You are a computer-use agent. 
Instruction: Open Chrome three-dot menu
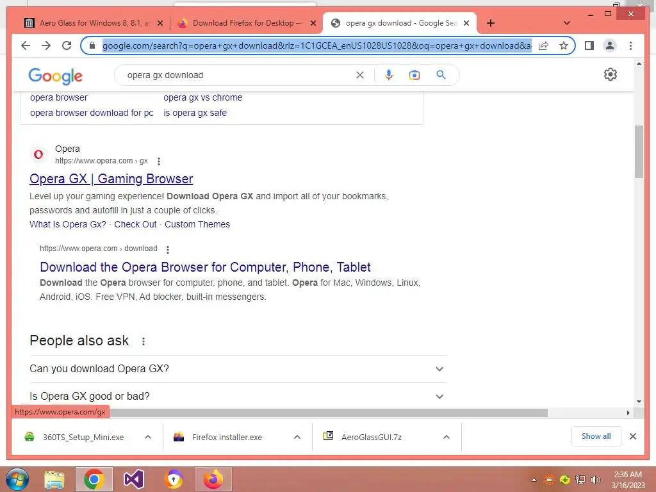(x=630, y=45)
